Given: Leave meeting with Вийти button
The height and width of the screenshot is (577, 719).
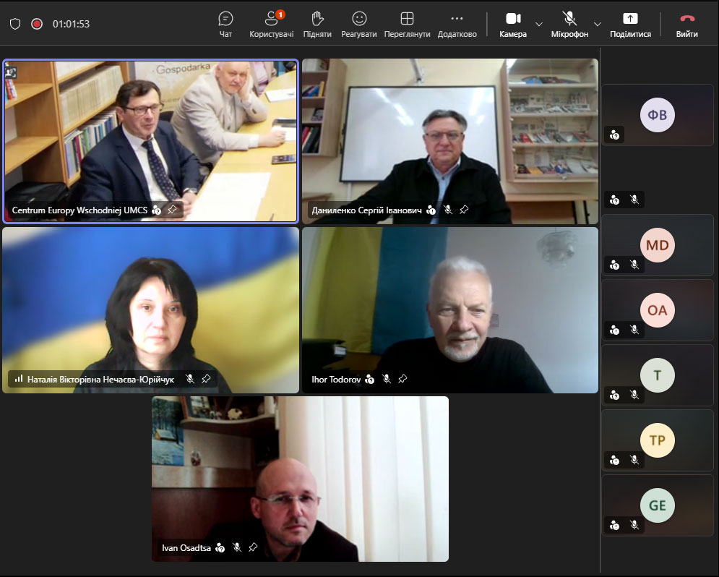Looking at the screenshot, I should click(687, 25).
